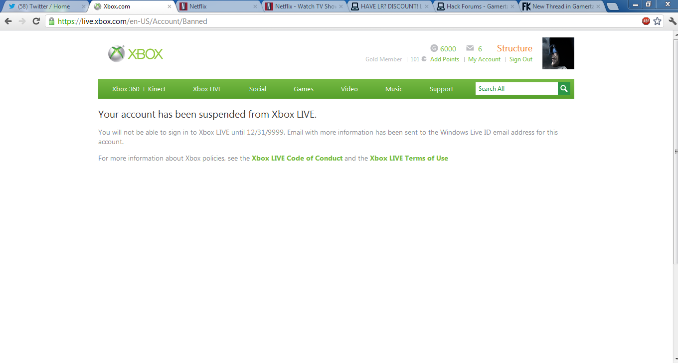The width and height of the screenshot is (678, 363).
Task: Open the Chrome wrench menu
Action: click(x=672, y=21)
